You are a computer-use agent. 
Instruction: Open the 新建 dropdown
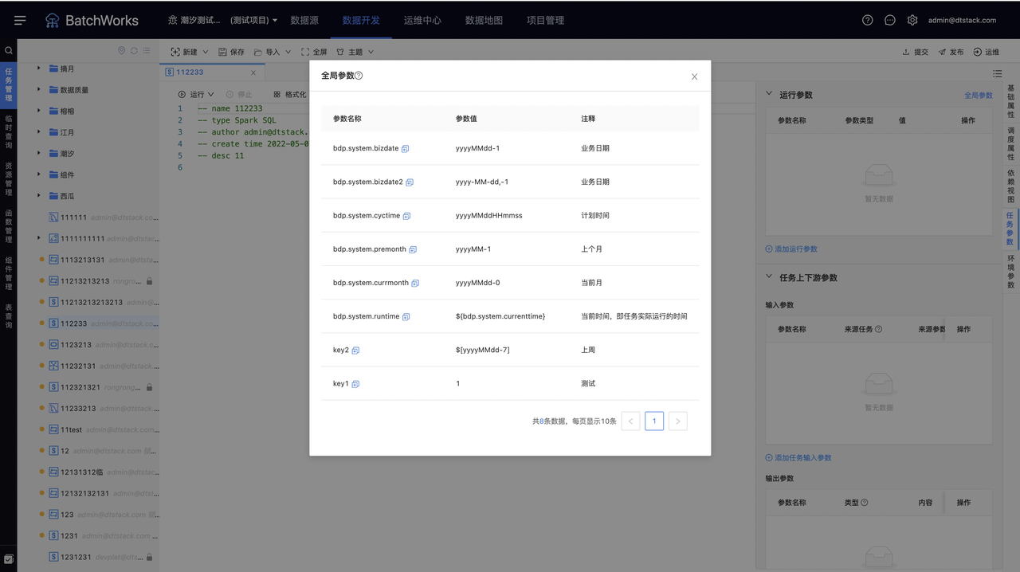pos(190,52)
